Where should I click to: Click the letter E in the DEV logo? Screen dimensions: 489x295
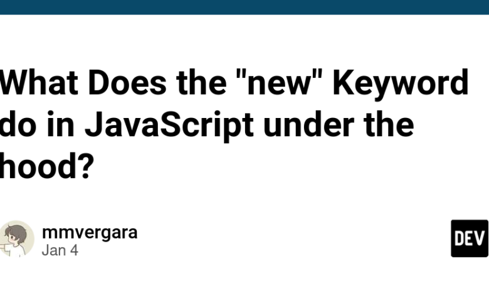(470, 239)
